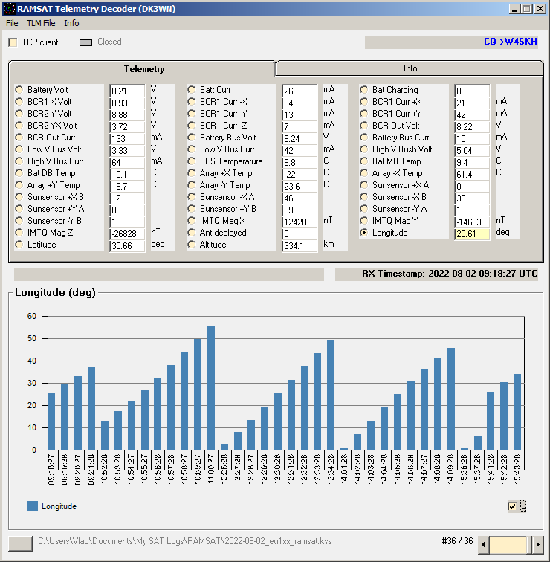Select the Latitude radio button
Image resolution: width=550 pixels, height=562 pixels.
pos(19,245)
